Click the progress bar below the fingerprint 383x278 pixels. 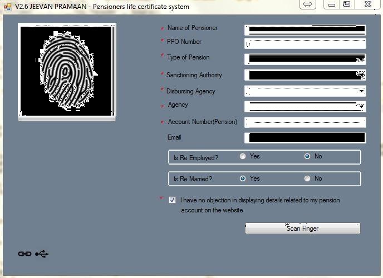click(67, 118)
